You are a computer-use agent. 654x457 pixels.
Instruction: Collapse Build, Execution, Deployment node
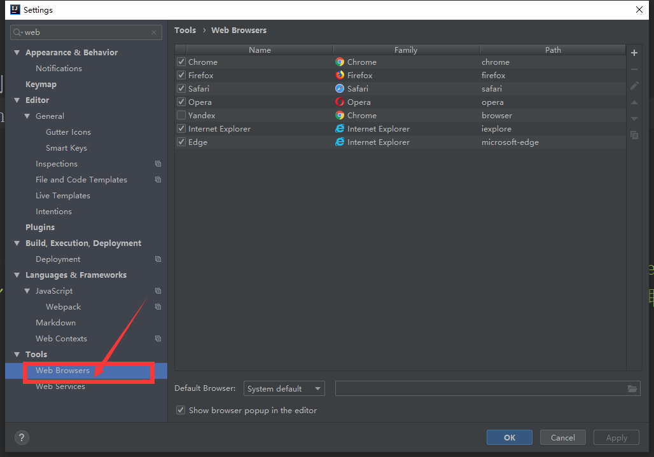pos(17,243)
